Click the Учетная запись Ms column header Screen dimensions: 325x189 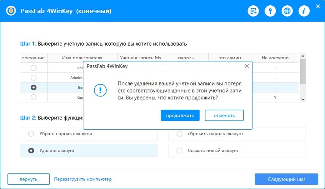coord(141,58)
